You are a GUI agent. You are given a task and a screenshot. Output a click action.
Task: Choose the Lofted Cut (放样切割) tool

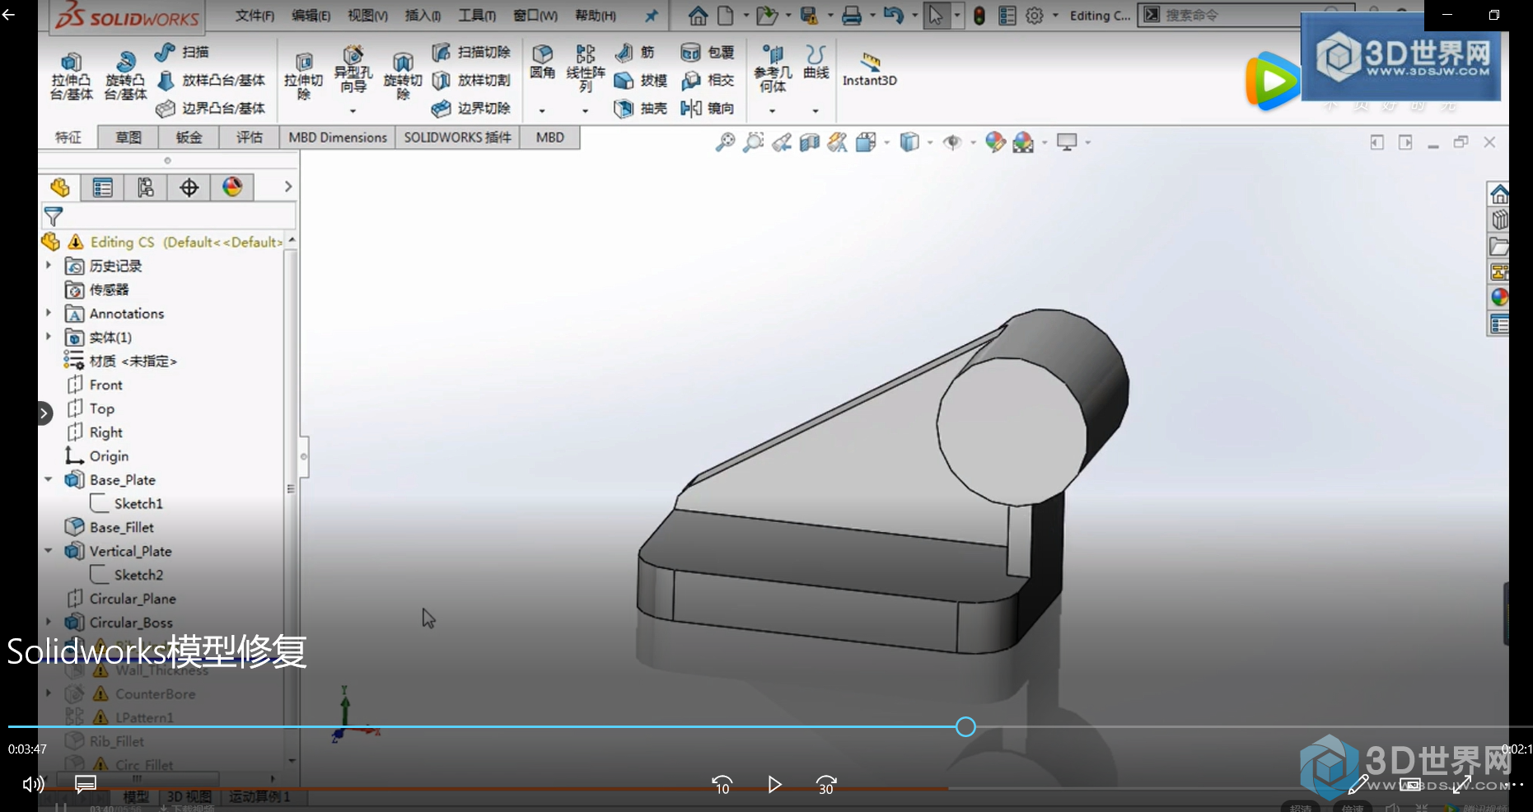coord(471,80)
